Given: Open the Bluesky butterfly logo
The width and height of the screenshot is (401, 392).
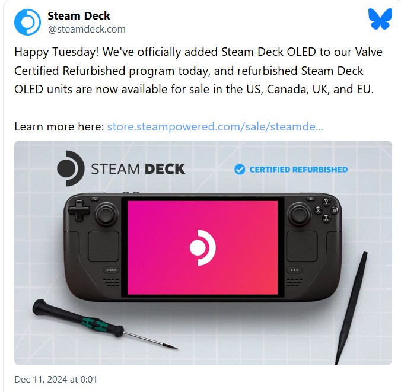Looking at the screenshot, I should click(380, 18).
